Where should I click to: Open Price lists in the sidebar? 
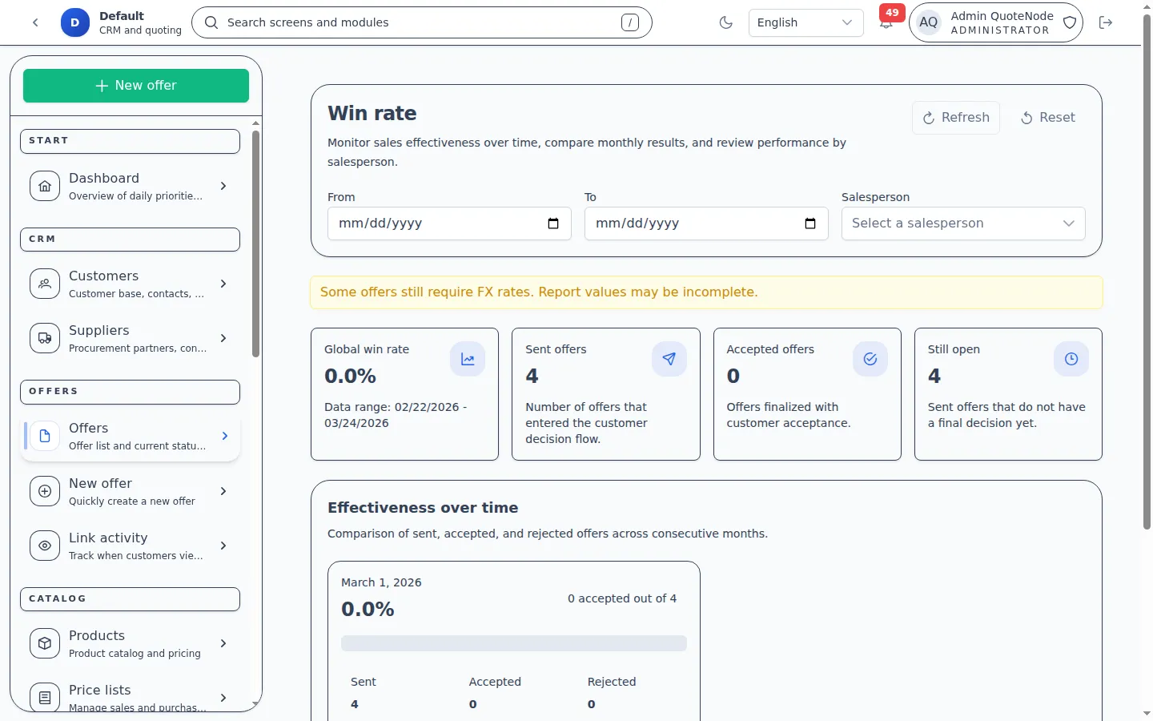[x=130, y=697]
